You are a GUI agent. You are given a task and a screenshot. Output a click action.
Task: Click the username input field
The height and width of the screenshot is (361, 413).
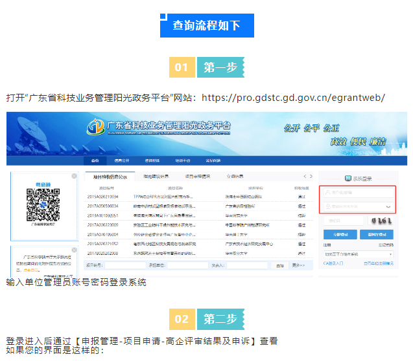coord(359,192)
